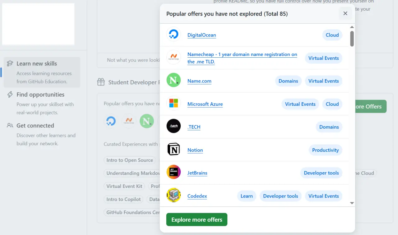Open the Name.com offer link
Image resolution: width=398 pixels, height=235 pixels.
(x=199, y=81)
